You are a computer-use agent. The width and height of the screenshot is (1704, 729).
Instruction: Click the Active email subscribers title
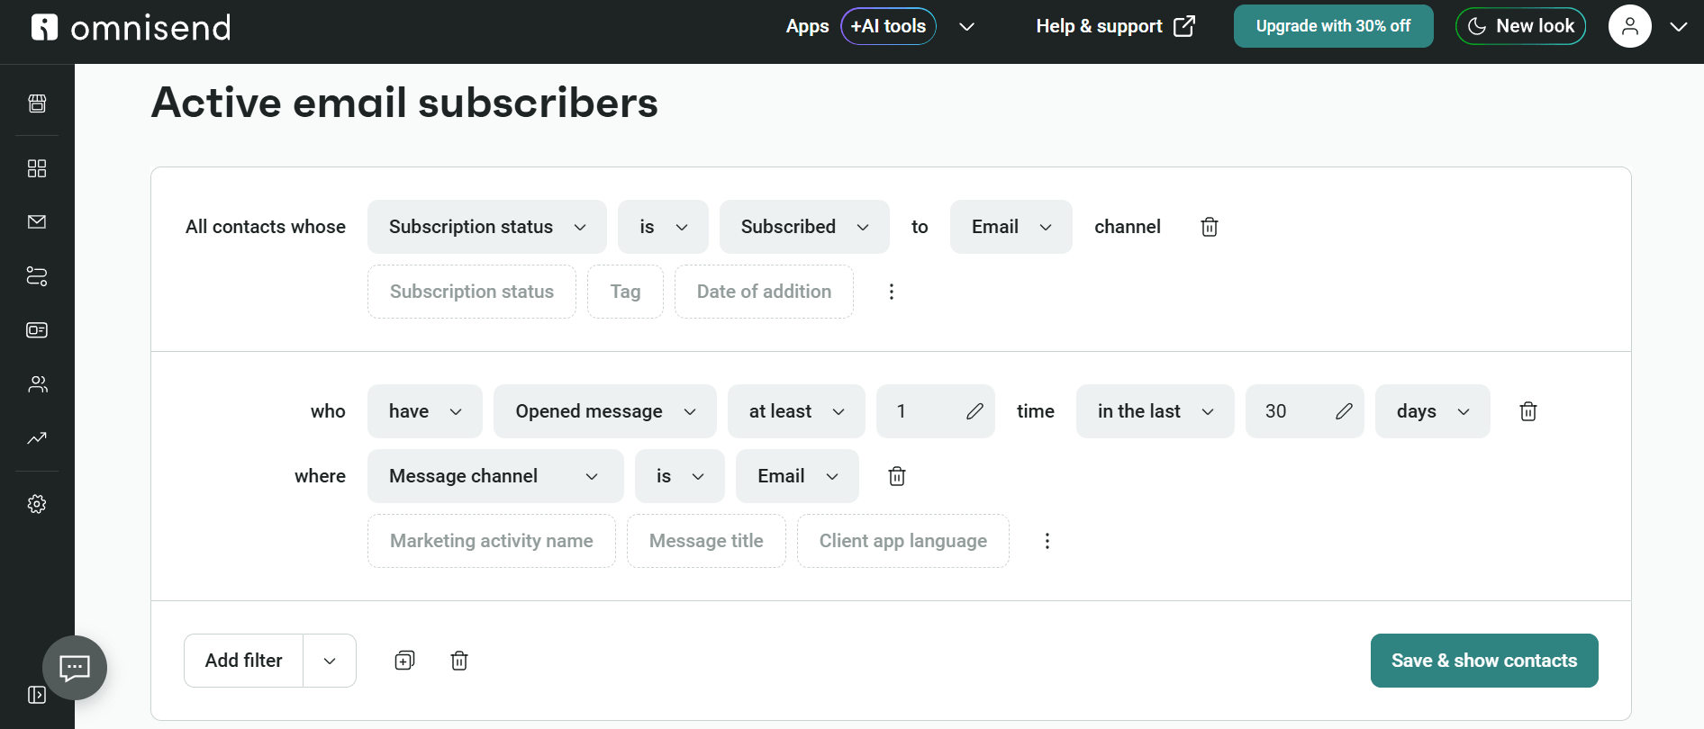tap(405, 103)
